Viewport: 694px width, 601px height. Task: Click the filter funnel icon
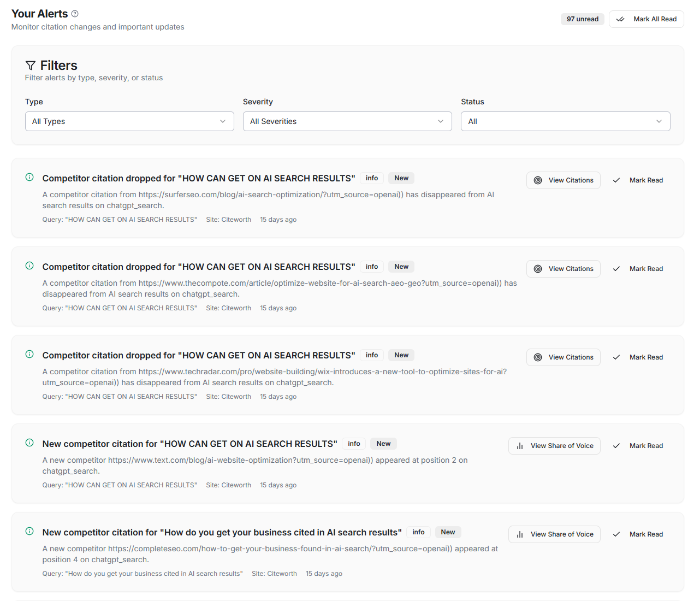pos(31,65)
